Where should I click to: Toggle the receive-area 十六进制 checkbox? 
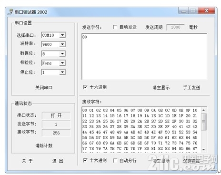coord(85,160)
